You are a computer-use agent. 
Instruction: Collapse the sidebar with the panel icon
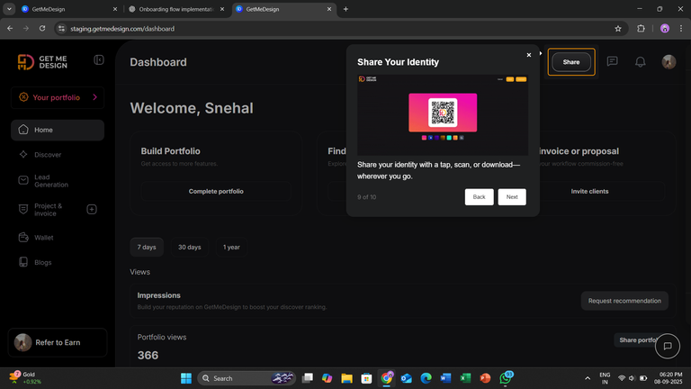pyautogui.click(x=99, y=60)
